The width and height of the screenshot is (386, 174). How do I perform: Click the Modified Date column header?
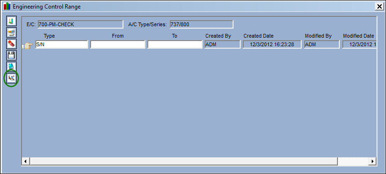pos(358,36)
